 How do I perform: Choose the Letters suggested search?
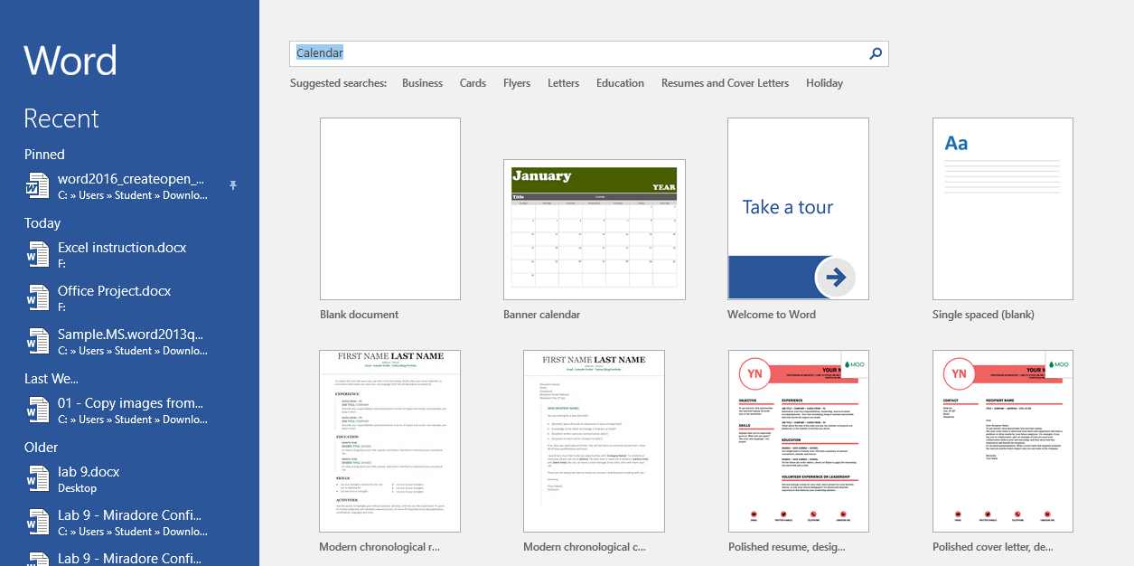(x=563, y=83)
